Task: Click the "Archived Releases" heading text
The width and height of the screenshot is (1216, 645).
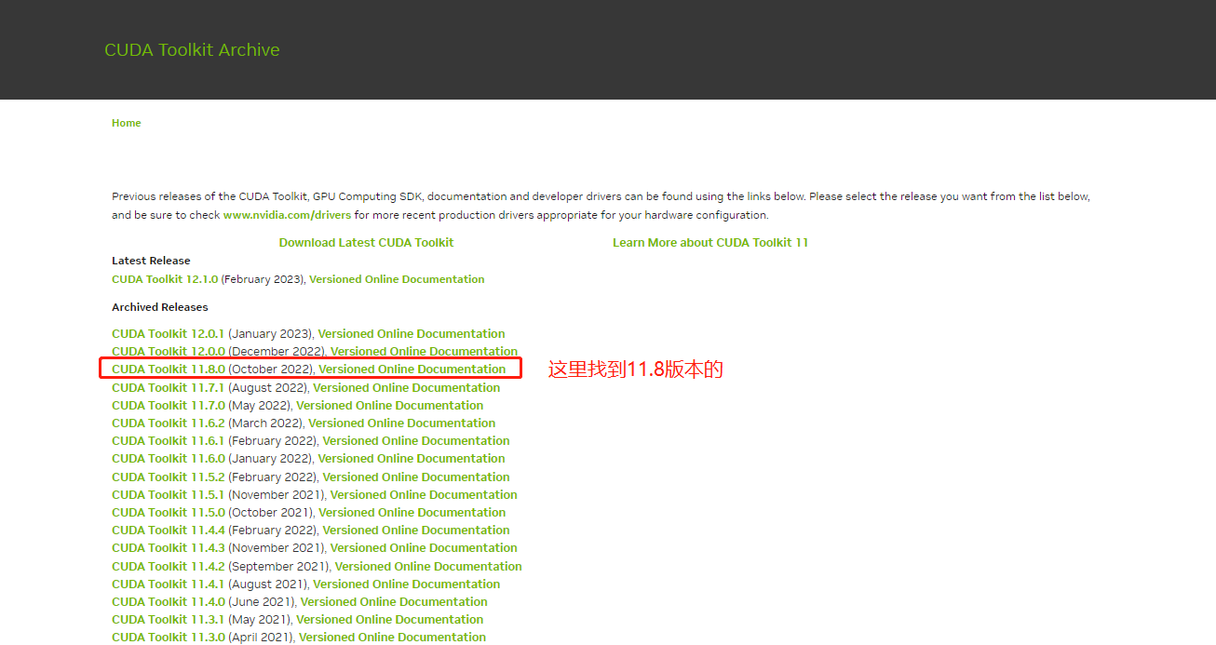Action: tap(160, 308)
